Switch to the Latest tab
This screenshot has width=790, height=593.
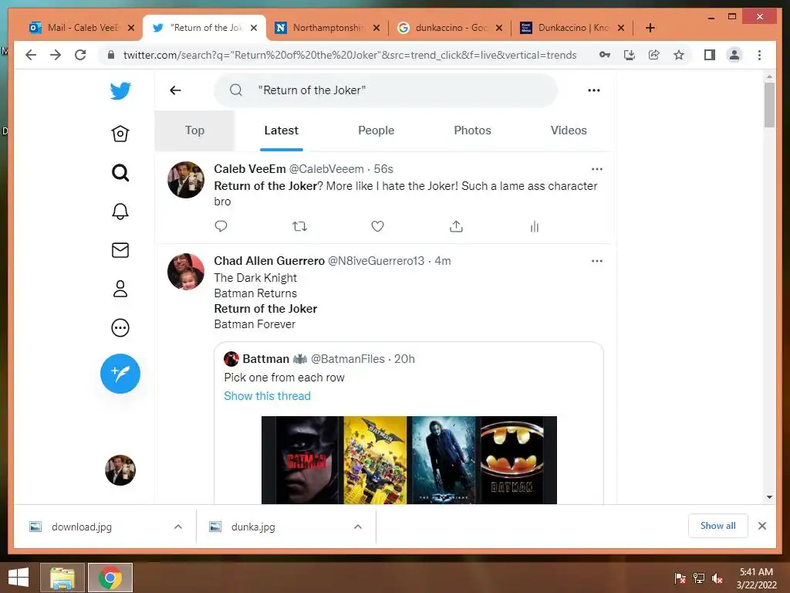(281, 130)
